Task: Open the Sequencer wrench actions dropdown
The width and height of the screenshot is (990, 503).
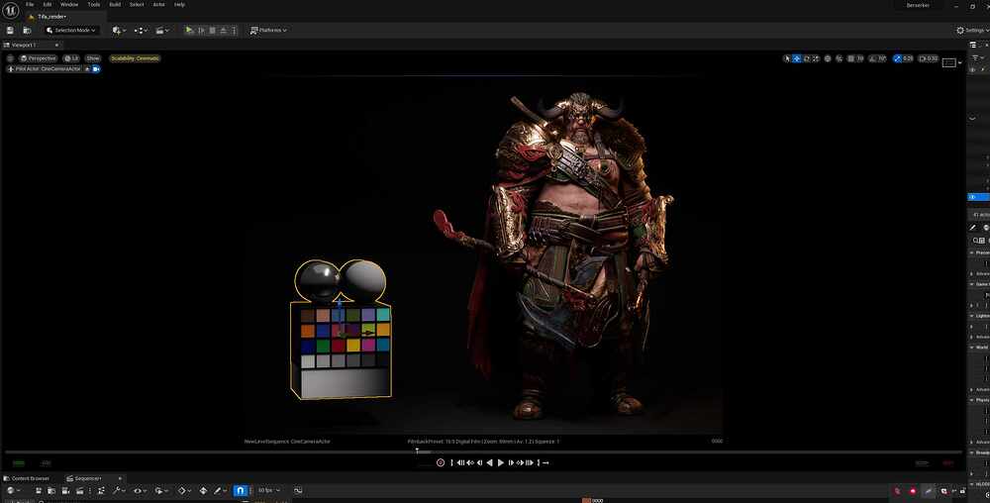Action: tap(119, 490)
